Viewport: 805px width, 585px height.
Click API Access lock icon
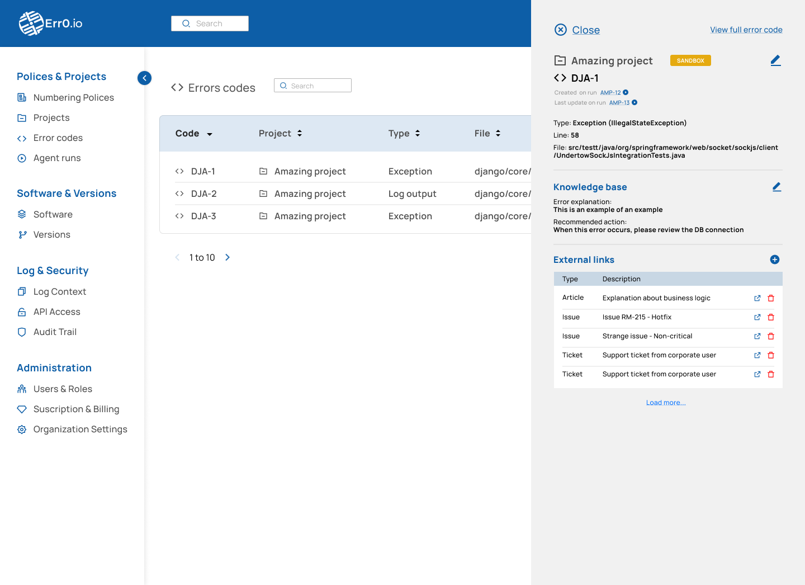(22, 312)
